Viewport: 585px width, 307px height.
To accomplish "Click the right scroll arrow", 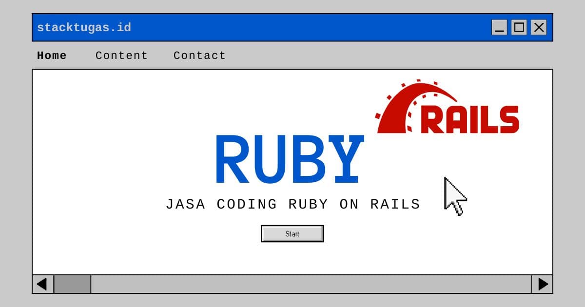I will click(542, 284).
